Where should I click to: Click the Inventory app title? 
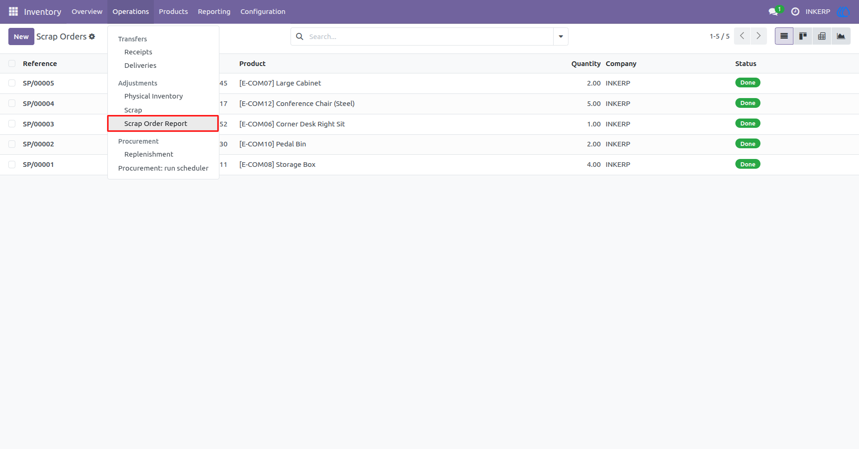[42, 12]
